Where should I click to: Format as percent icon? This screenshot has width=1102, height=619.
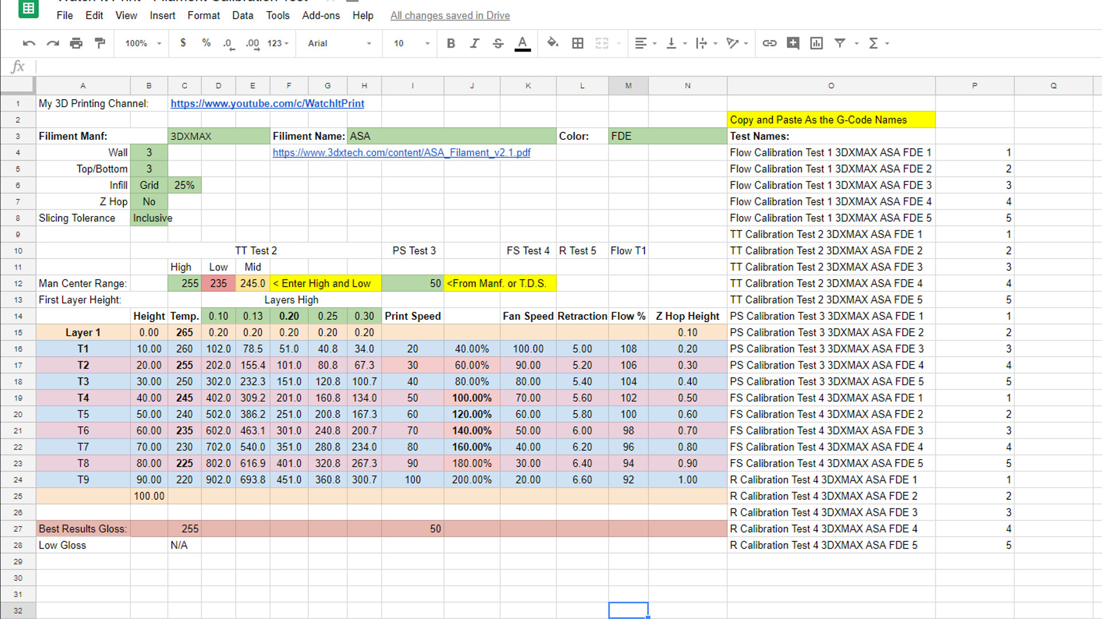206,43
